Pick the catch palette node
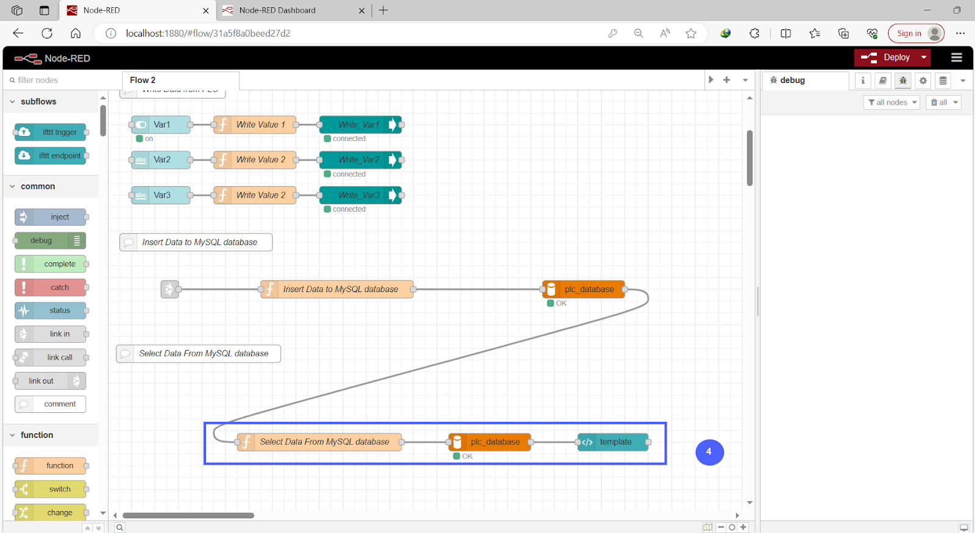Image resolution: width=975 pixels, height=533 pixels. pyautogui.click(x=51, y=287)
